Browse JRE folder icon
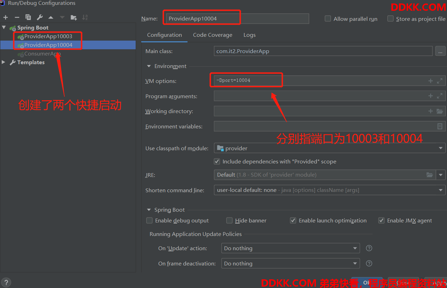The image size is (447, 288). 430,175
